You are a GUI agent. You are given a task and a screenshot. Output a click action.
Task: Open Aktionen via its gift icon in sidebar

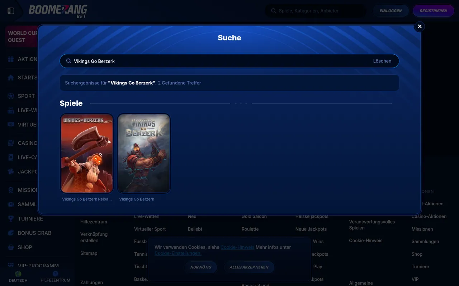[x=11, y=59]
